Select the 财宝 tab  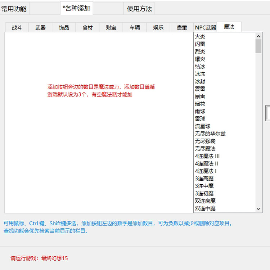click(x=111, y=27)
